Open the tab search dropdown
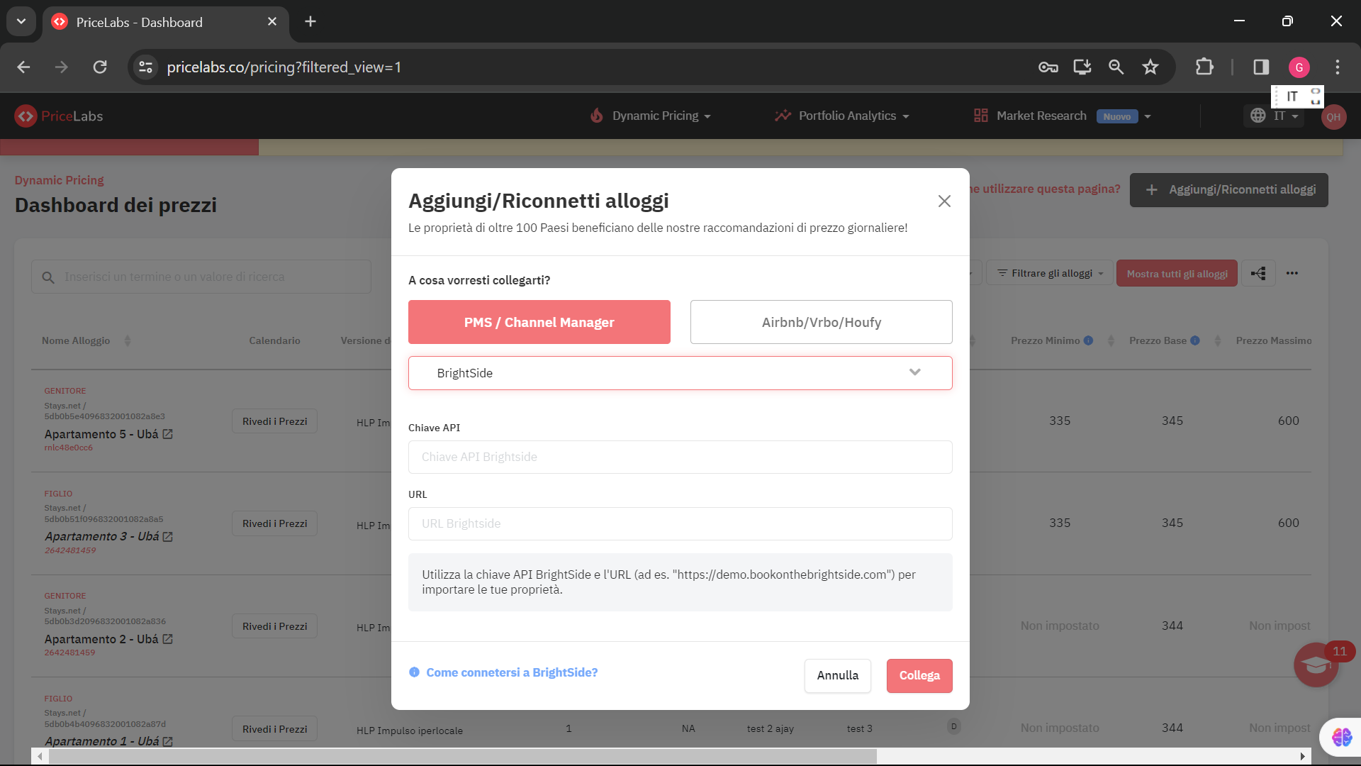This screenshot has height=766, width=1361. point(21,21)
